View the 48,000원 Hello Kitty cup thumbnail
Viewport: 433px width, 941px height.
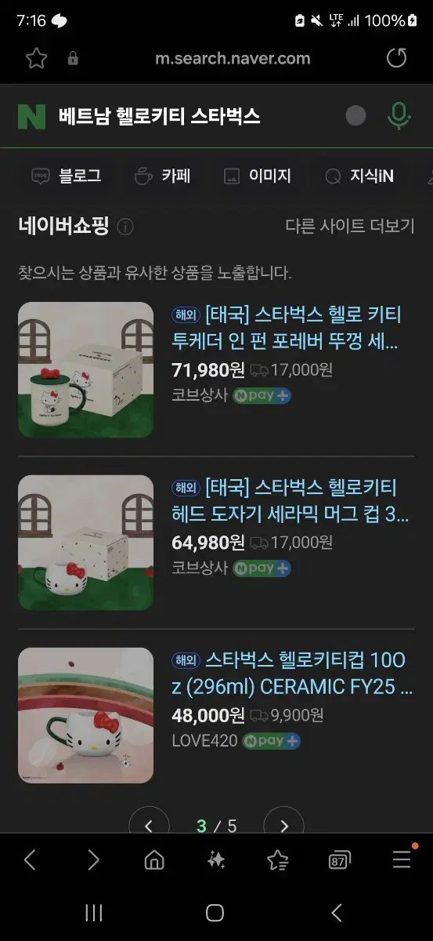(x=86, y=715)
